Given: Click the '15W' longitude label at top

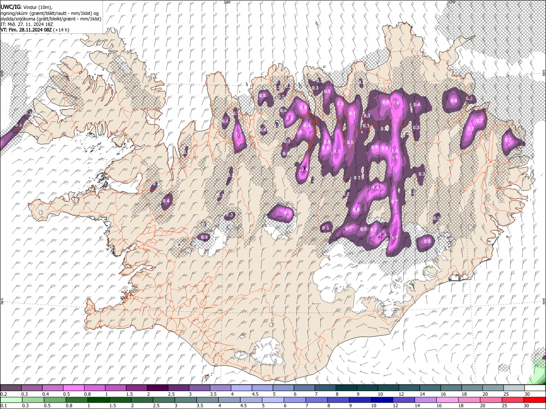Looking at the screenshot, I should pos(452,2).
